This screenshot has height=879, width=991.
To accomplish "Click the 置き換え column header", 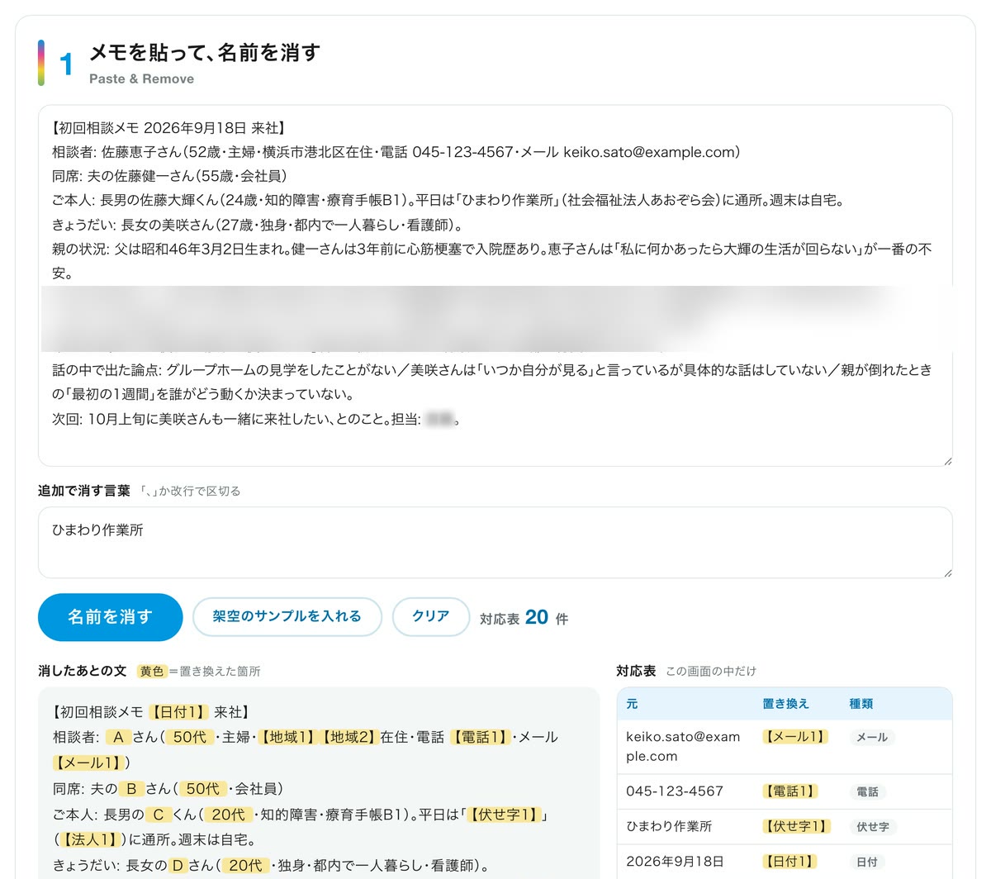I will [785, 704].
